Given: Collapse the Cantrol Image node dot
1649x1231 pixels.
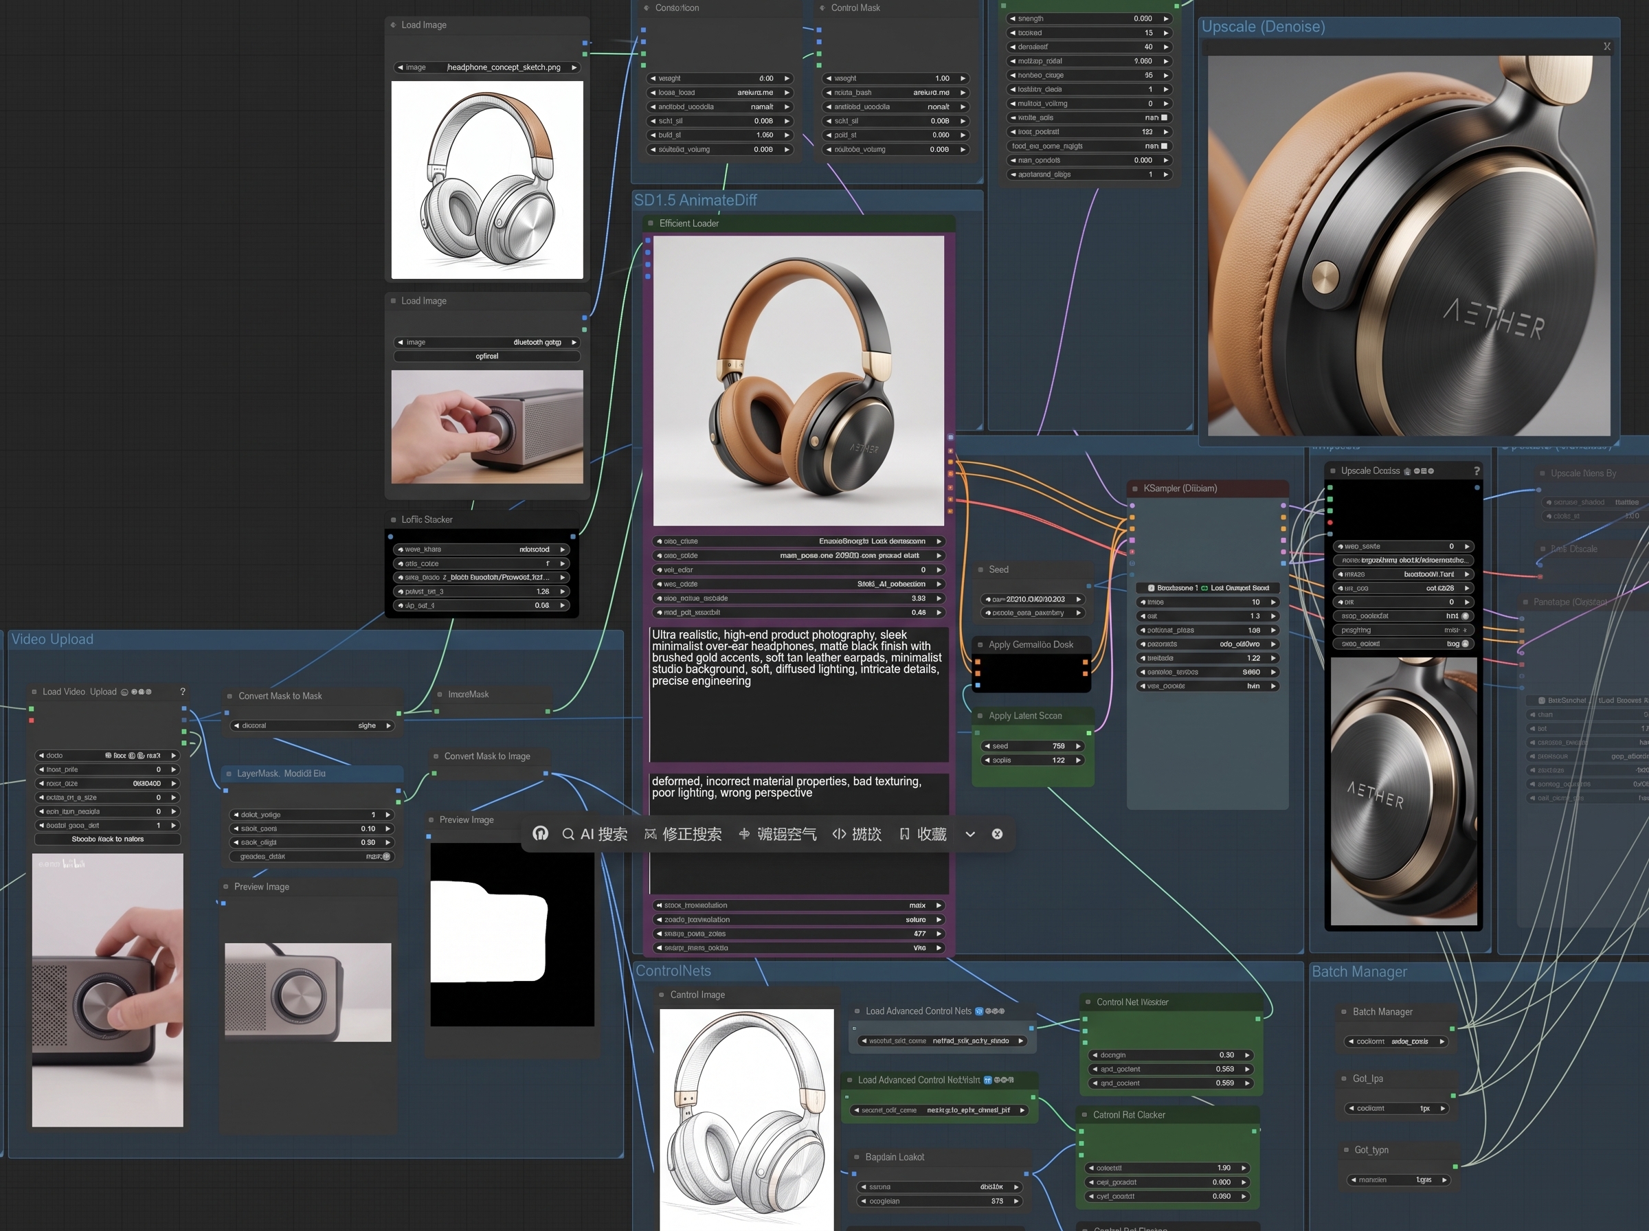Looking at the screenshot, I should (x=661, y=995).
